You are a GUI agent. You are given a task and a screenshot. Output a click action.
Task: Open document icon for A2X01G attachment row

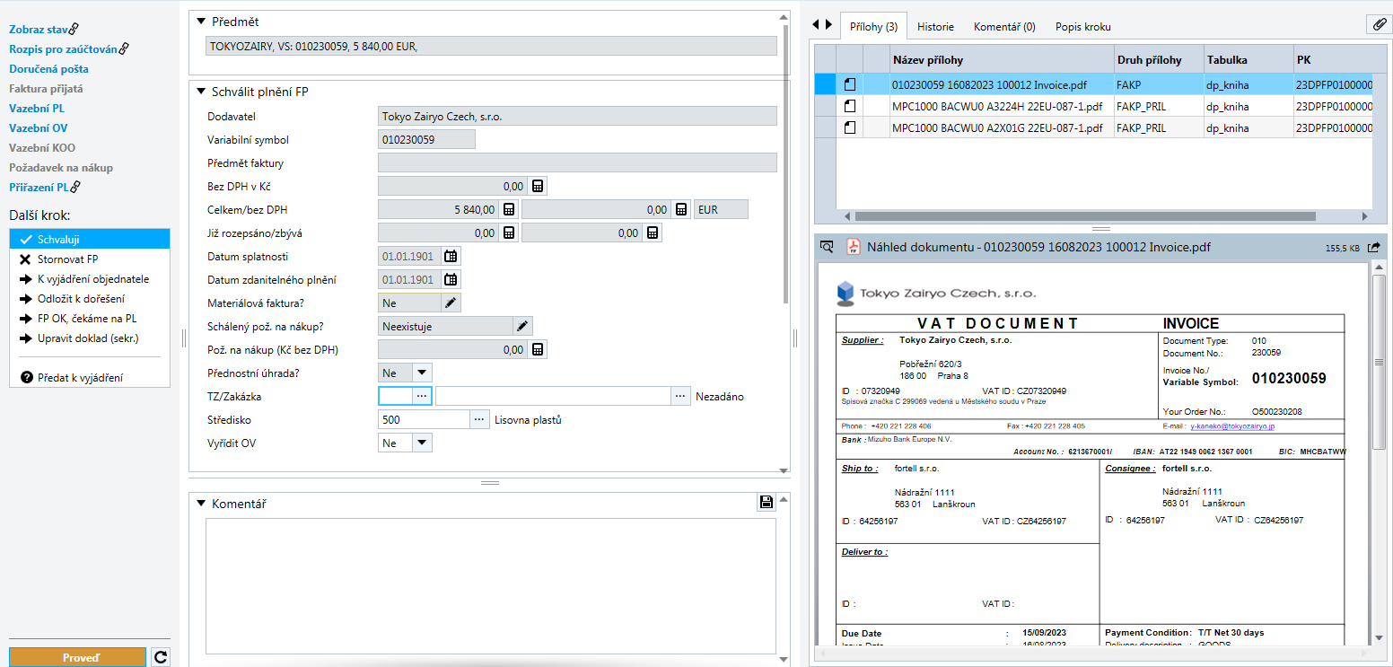pyautogui.click(x=850, y=127)
